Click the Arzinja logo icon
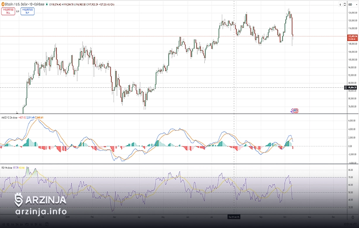This screenshot has height=228, width=359. click(x=19, y=200)
